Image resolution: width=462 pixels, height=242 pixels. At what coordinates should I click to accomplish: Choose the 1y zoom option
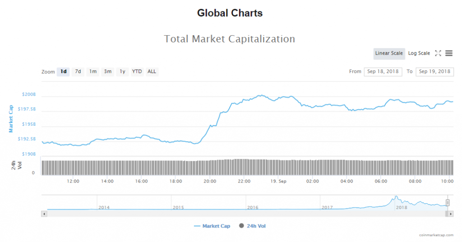122,72
